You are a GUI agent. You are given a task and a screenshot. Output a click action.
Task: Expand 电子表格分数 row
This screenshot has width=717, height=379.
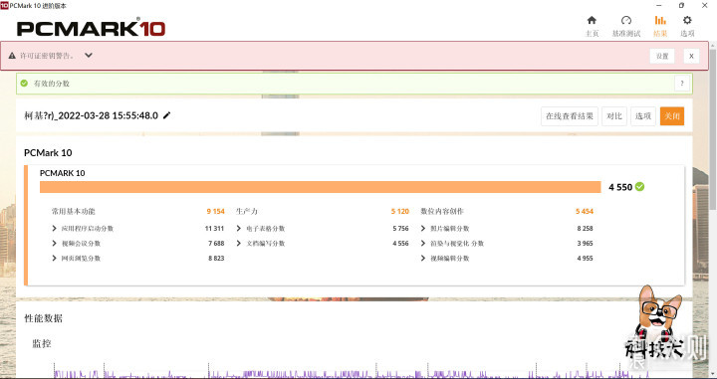[239, 228]
